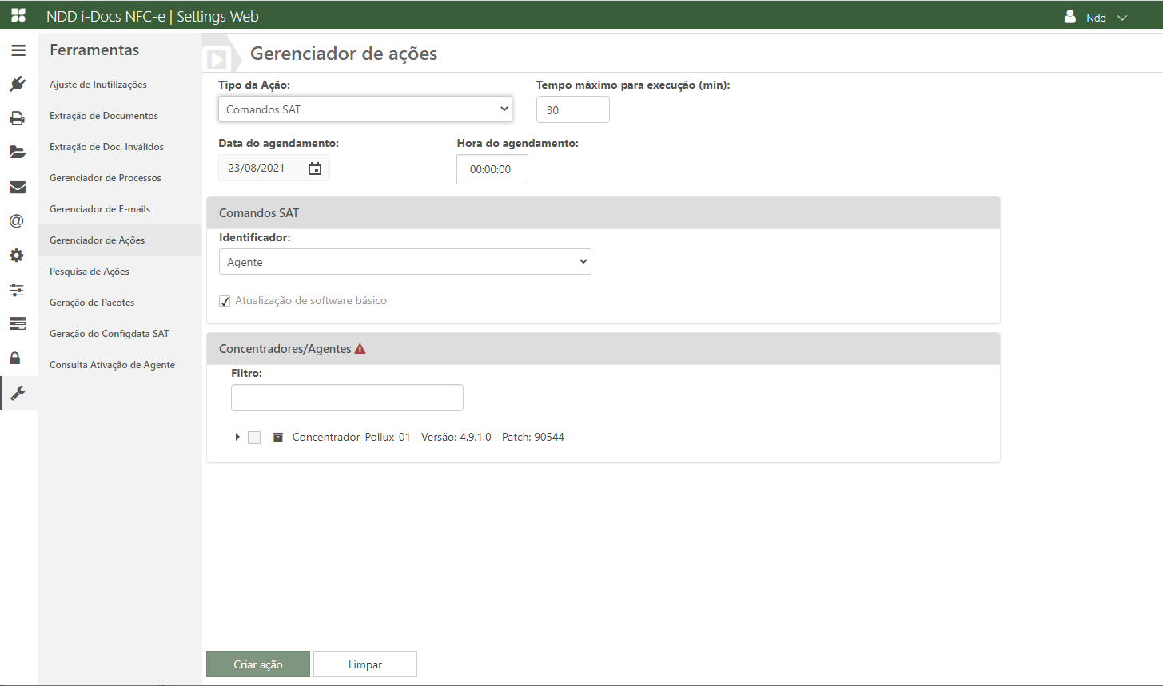Click the printer icon in sidebar
Image resolution: width=1163 pixels, height=686 pixels.
pos(18,118)
